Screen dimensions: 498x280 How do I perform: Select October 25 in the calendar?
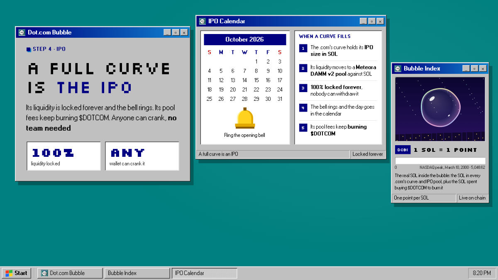[209, 99]
